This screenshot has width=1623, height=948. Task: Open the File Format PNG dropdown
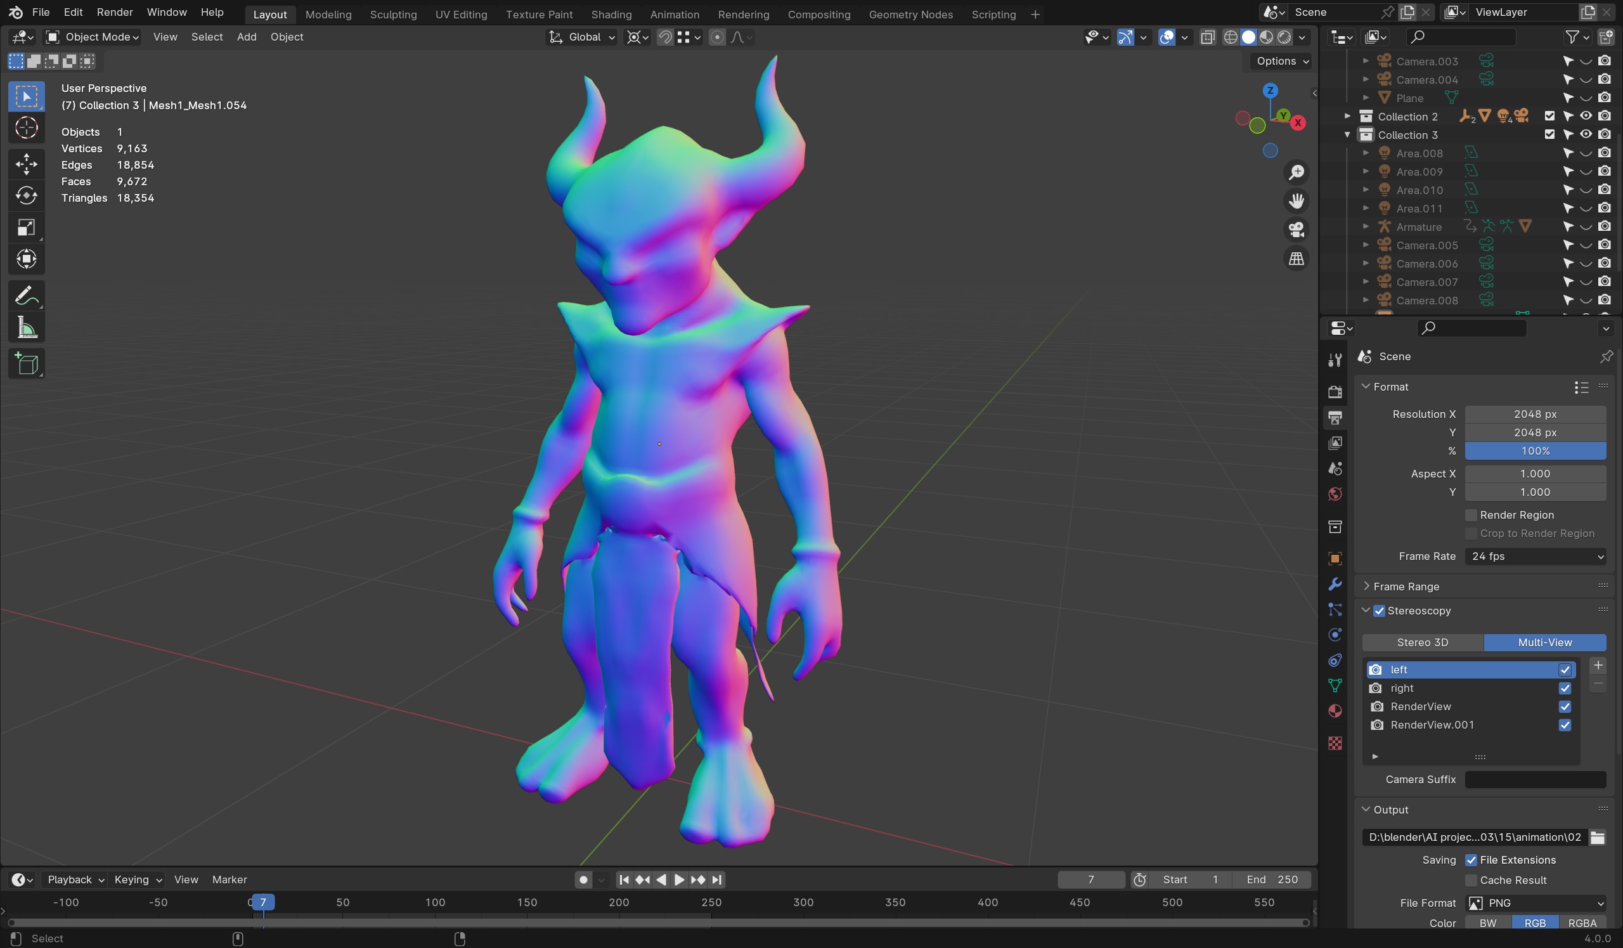click(1535, 904)
